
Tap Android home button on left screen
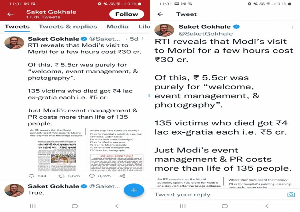point(75,206)
